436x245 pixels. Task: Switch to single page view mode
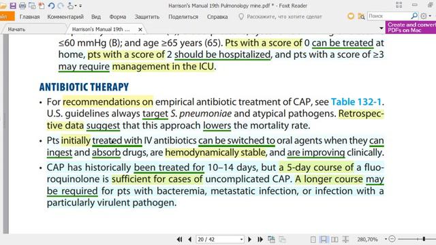[x=313, y=239]
